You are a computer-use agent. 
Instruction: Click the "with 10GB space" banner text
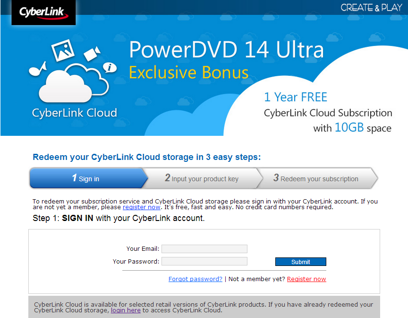pyautogui.click(x=352, y=128)
